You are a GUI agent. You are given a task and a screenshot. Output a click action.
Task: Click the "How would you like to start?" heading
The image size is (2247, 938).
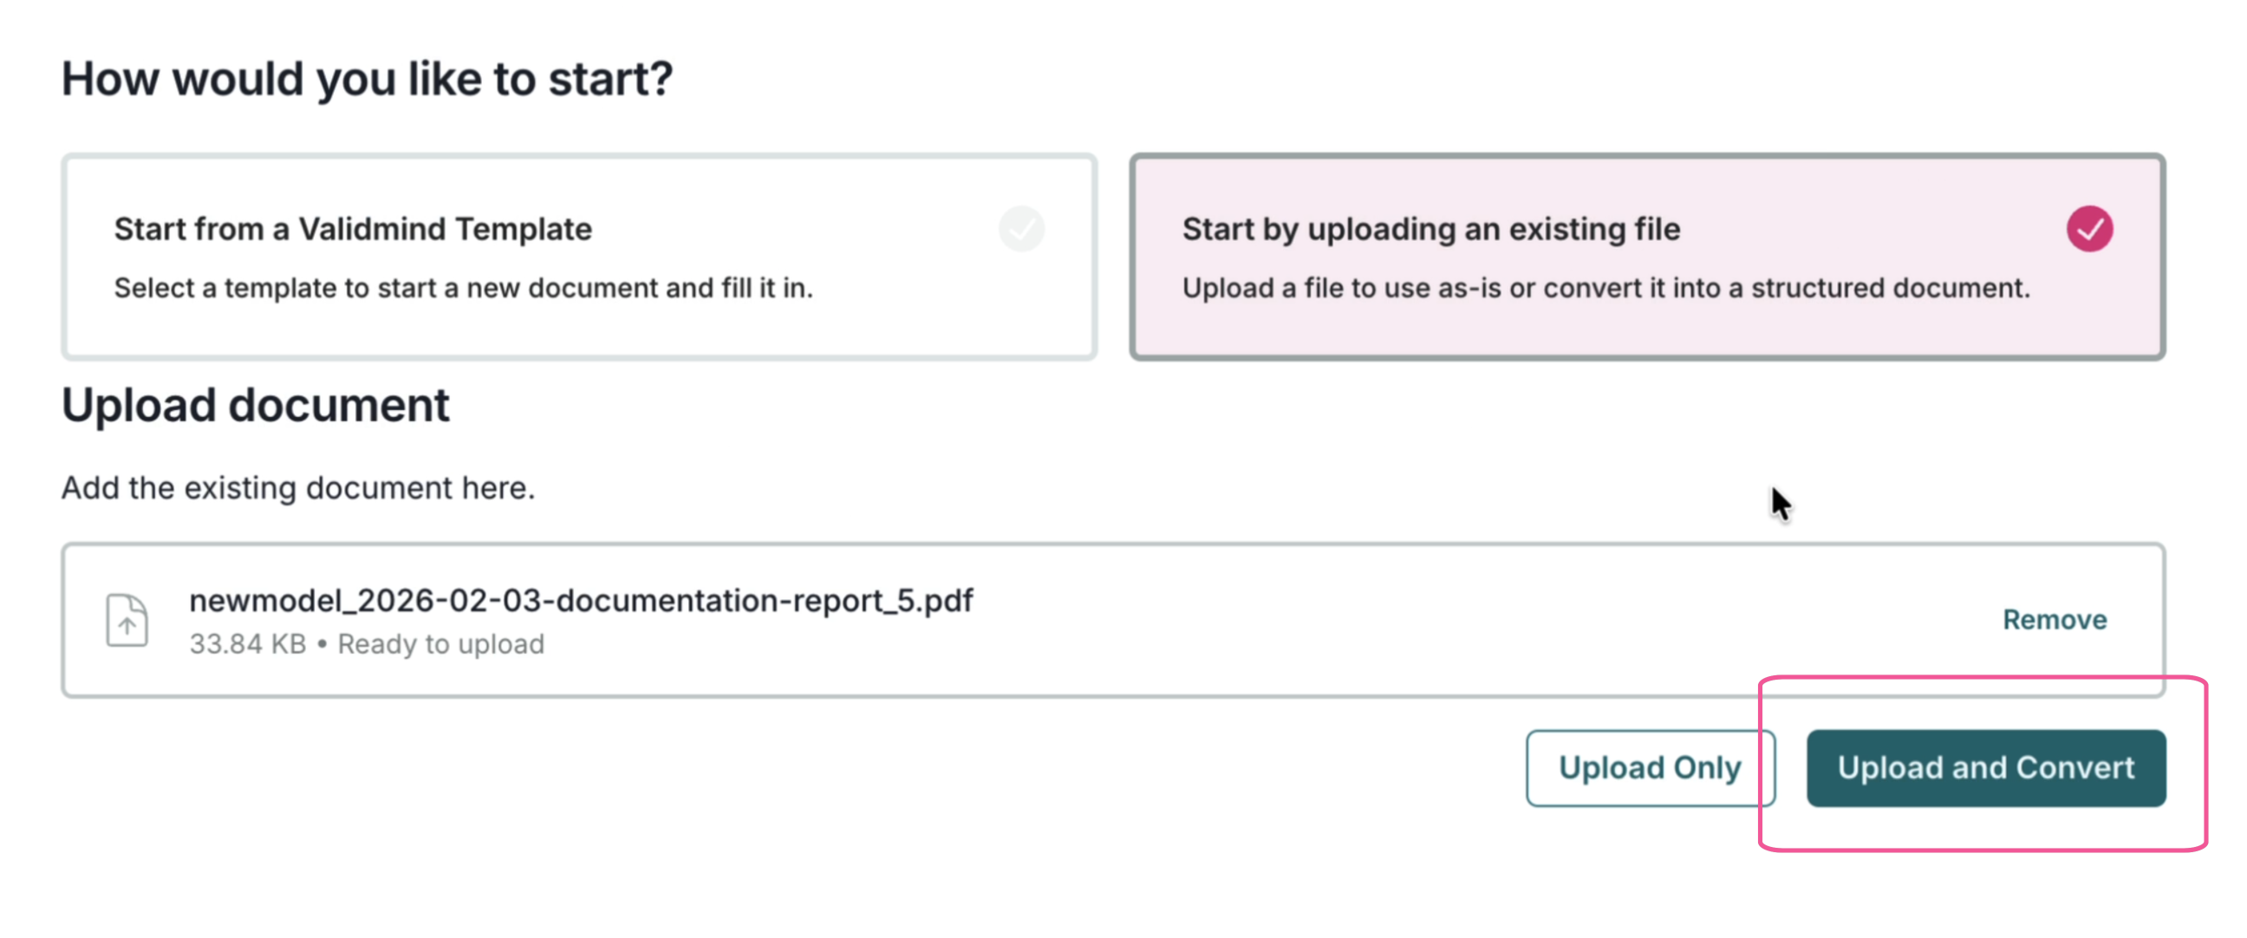point(367,79)
